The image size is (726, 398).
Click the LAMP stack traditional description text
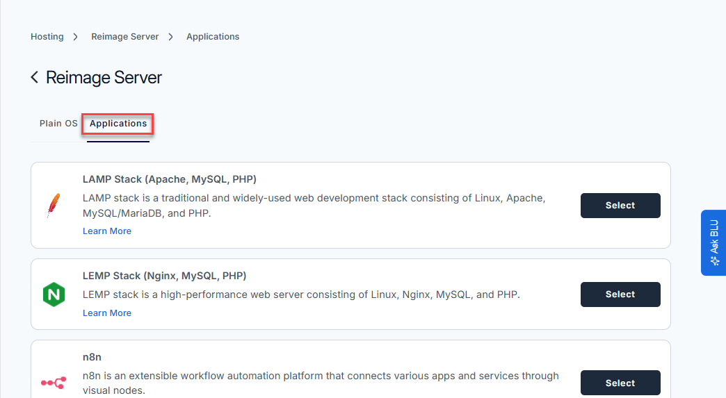coord(314,205)
